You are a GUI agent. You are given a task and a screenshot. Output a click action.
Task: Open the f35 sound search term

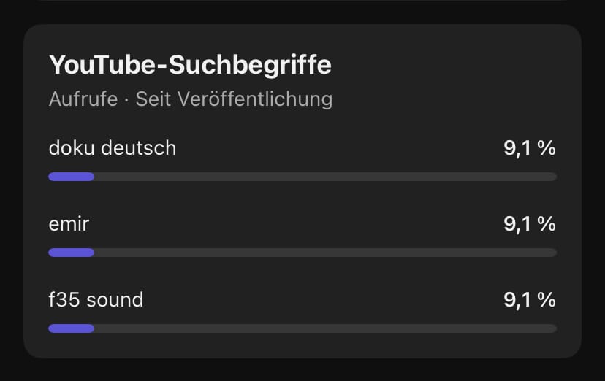click(x=96, y=300)
